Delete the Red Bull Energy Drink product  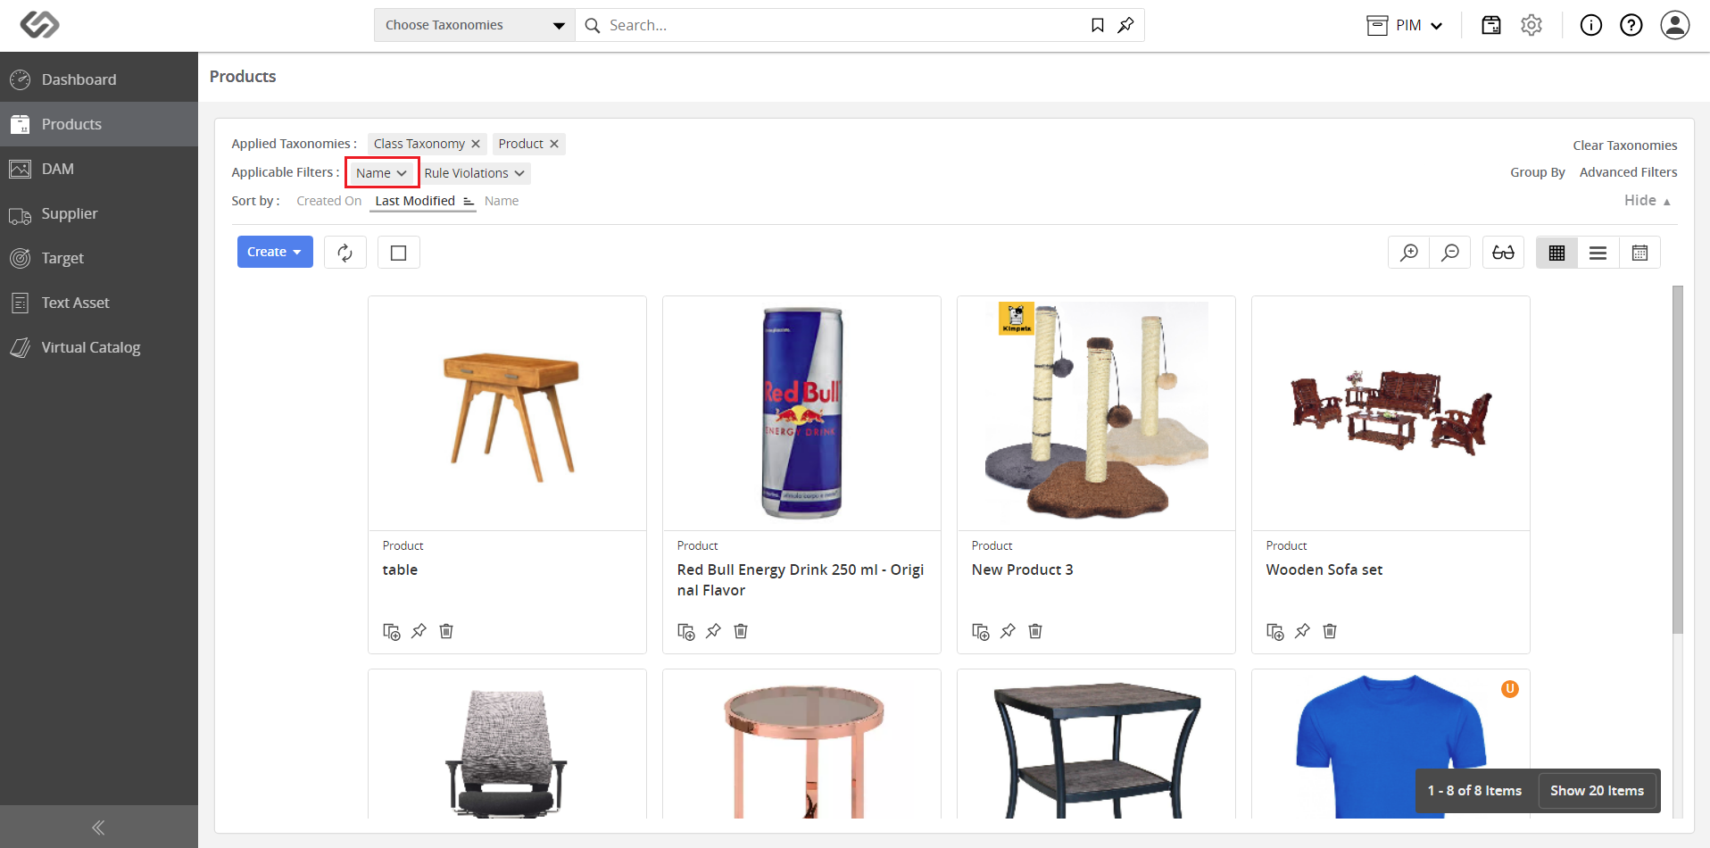(x=741, y=631)
